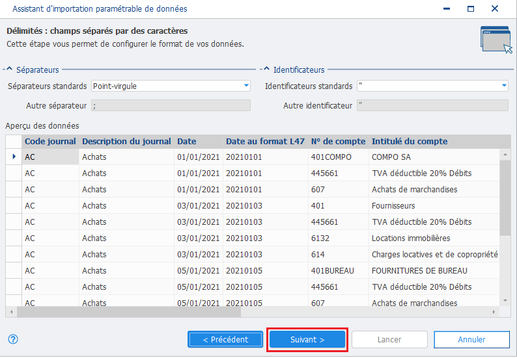Select the cell FOURNITURES DE BUREAU
Screen dimensions: 517x358
(x=434, y=271)
